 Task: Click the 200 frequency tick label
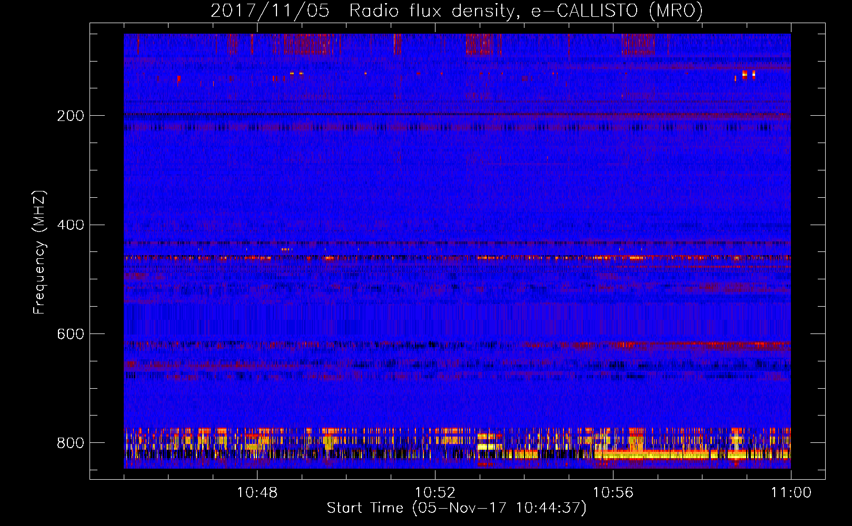coord(71,116)
